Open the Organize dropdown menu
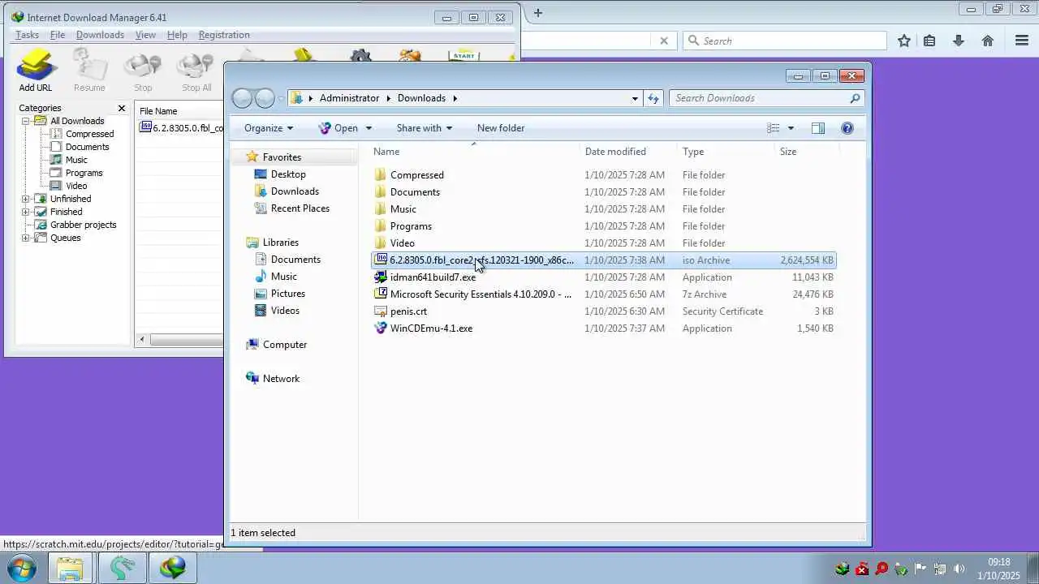The height and width of the screenshot is (584, 1039). coord(269,128)
